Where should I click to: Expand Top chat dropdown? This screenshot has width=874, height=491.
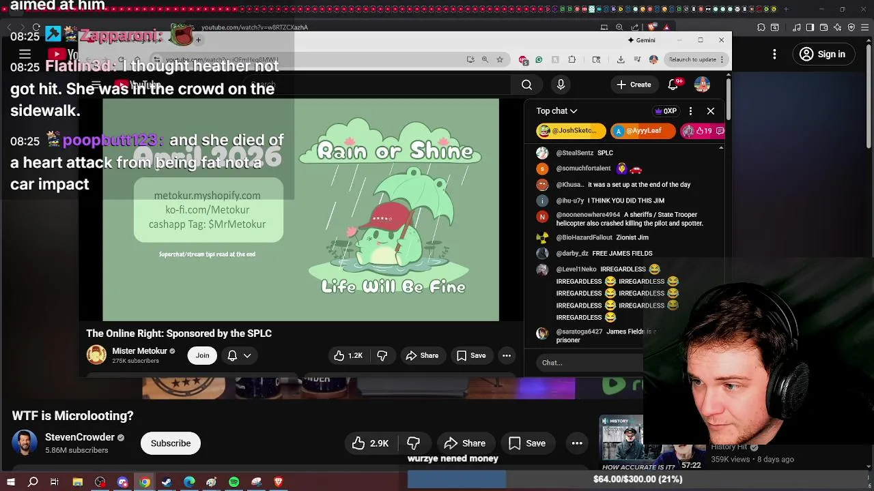pos(556,110)
